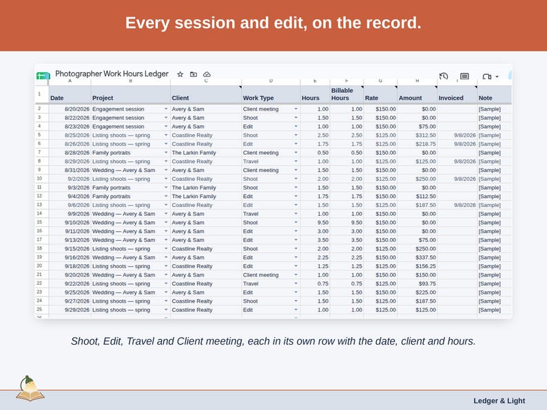This screenshot has width=547, height=410.
Task: Rename the Photographer Work Hours Ledger title
Action: (112, 74)
